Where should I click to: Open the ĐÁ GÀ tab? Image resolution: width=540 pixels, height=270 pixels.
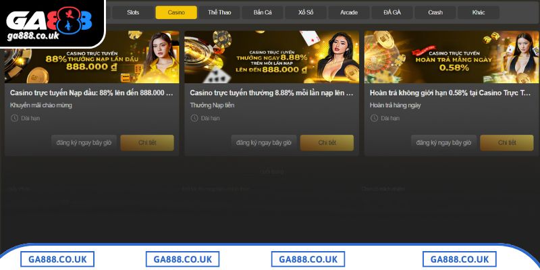[x=392, y=12]
